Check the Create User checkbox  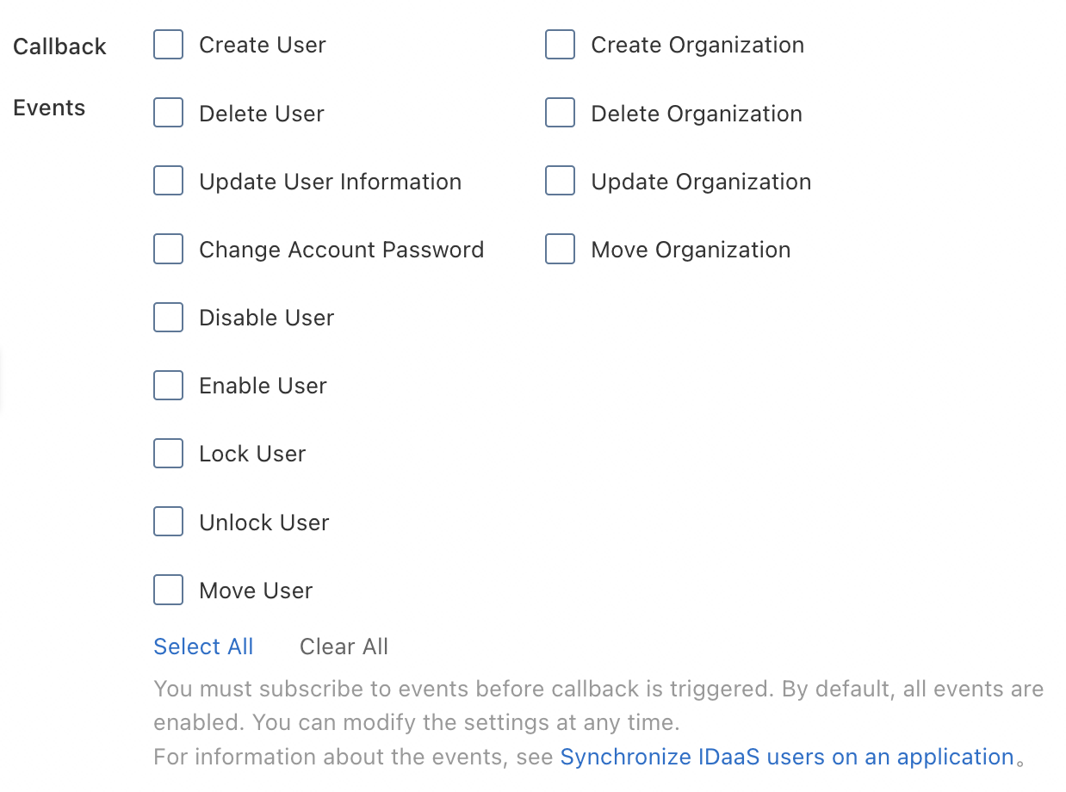click(x=169, y=45)
